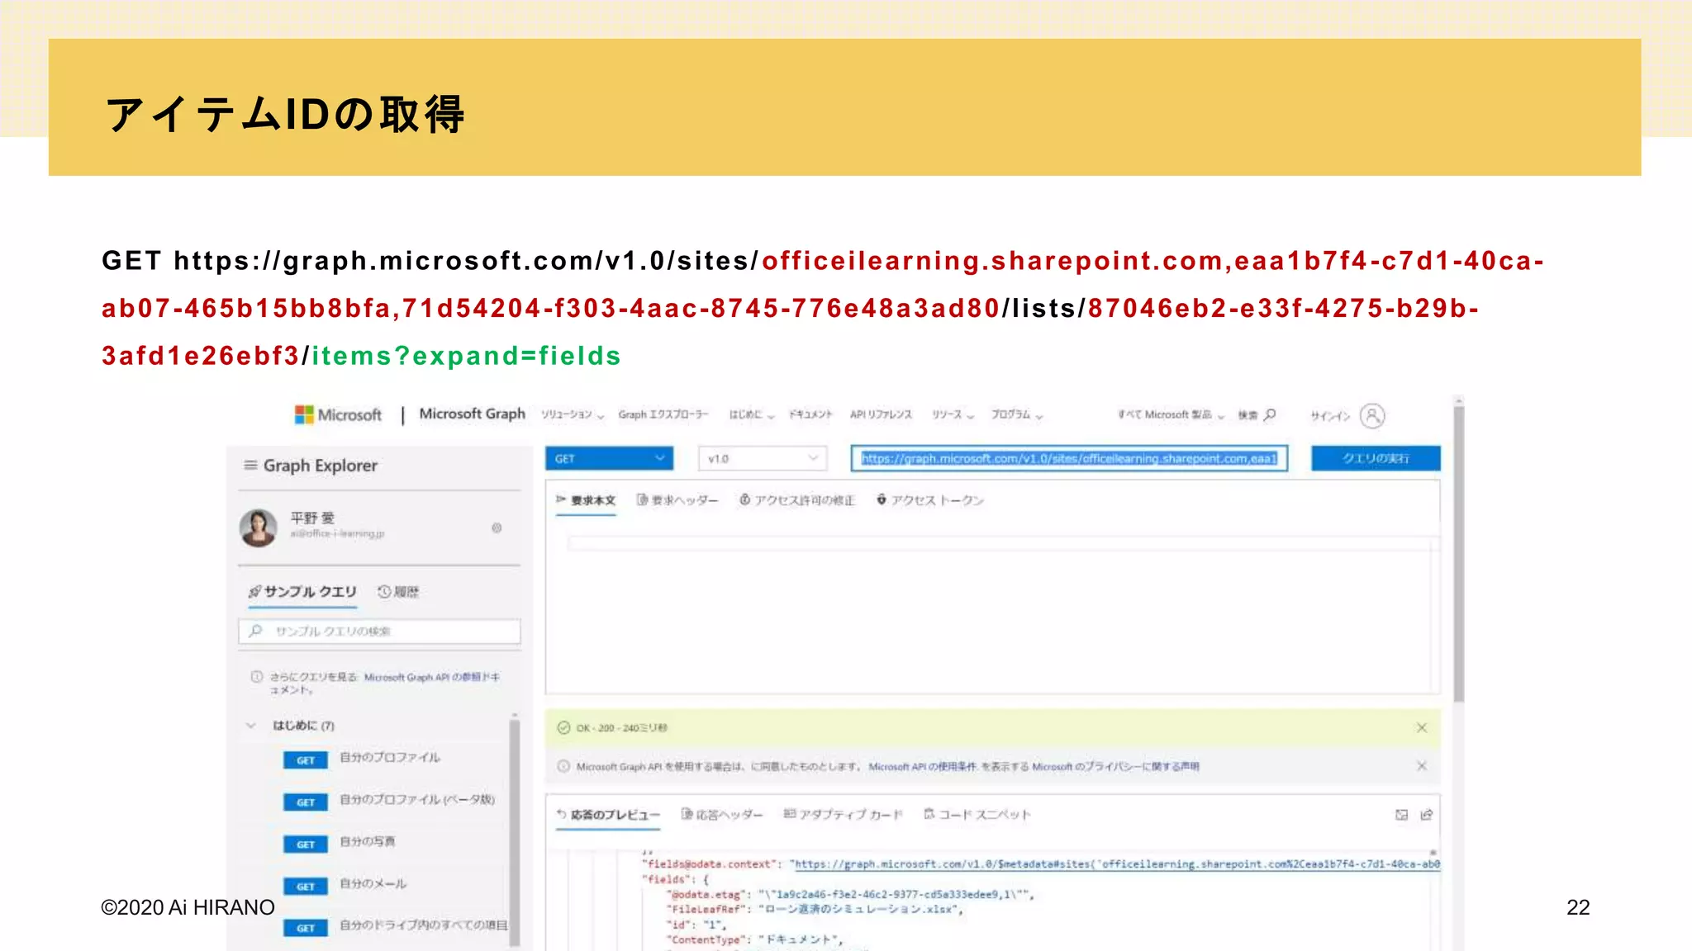
Task: Open the ドキュメント nav link
Action: pyautogui.click(x=810, y=414)
